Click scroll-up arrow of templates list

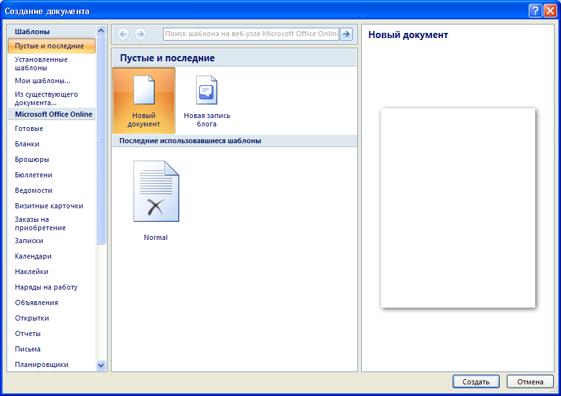point(101,31)
